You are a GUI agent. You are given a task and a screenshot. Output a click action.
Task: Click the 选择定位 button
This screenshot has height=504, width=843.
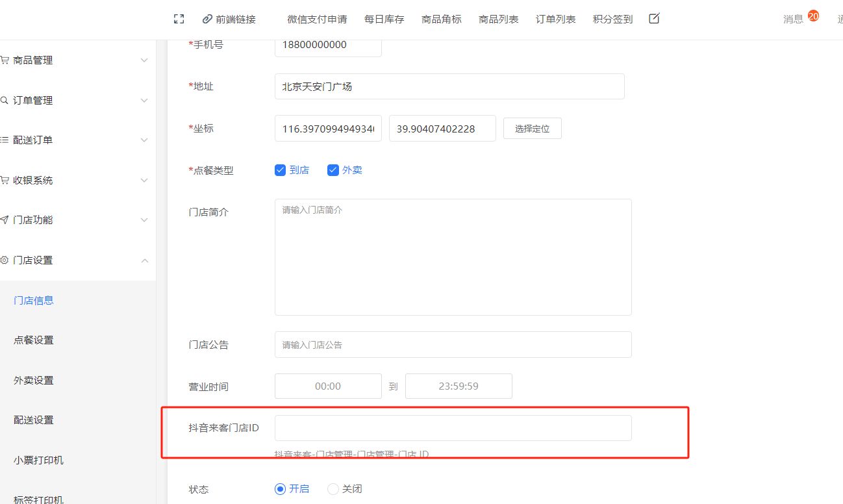point(532,129)
